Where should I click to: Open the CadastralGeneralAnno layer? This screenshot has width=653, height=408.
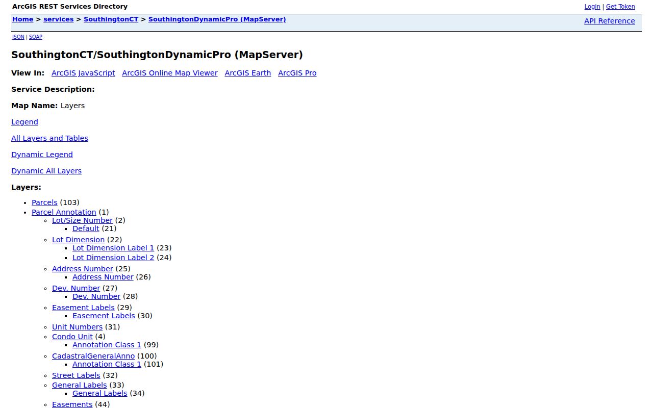pos(93,356)
